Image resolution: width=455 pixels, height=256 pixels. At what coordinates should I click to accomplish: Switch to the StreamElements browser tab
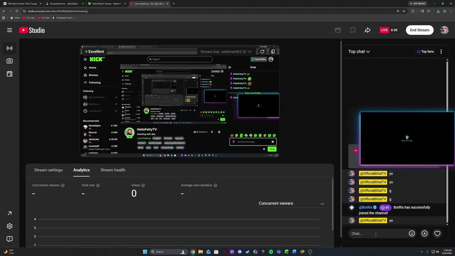(x=64, y=4)
